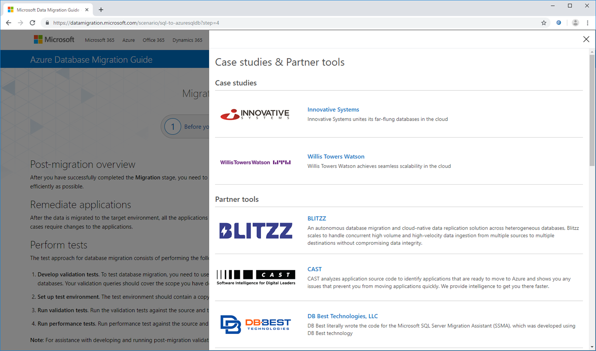Click the panel scrollbar down arrow

(x=592, y=347)
